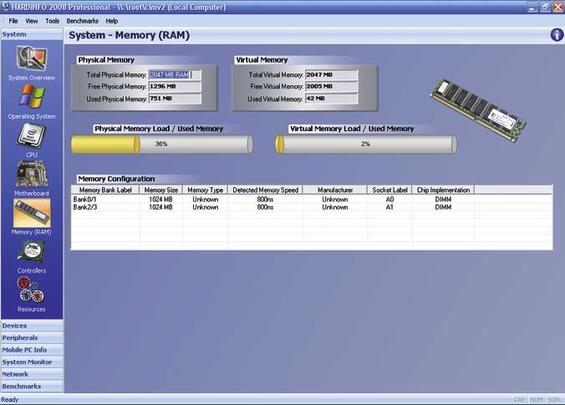Click the A0 socket label cell
The image size is (565, 405).
(x=389, y=199)
